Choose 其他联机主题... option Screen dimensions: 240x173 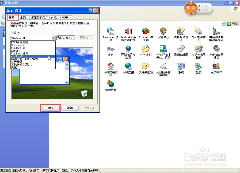coord(33,65)
